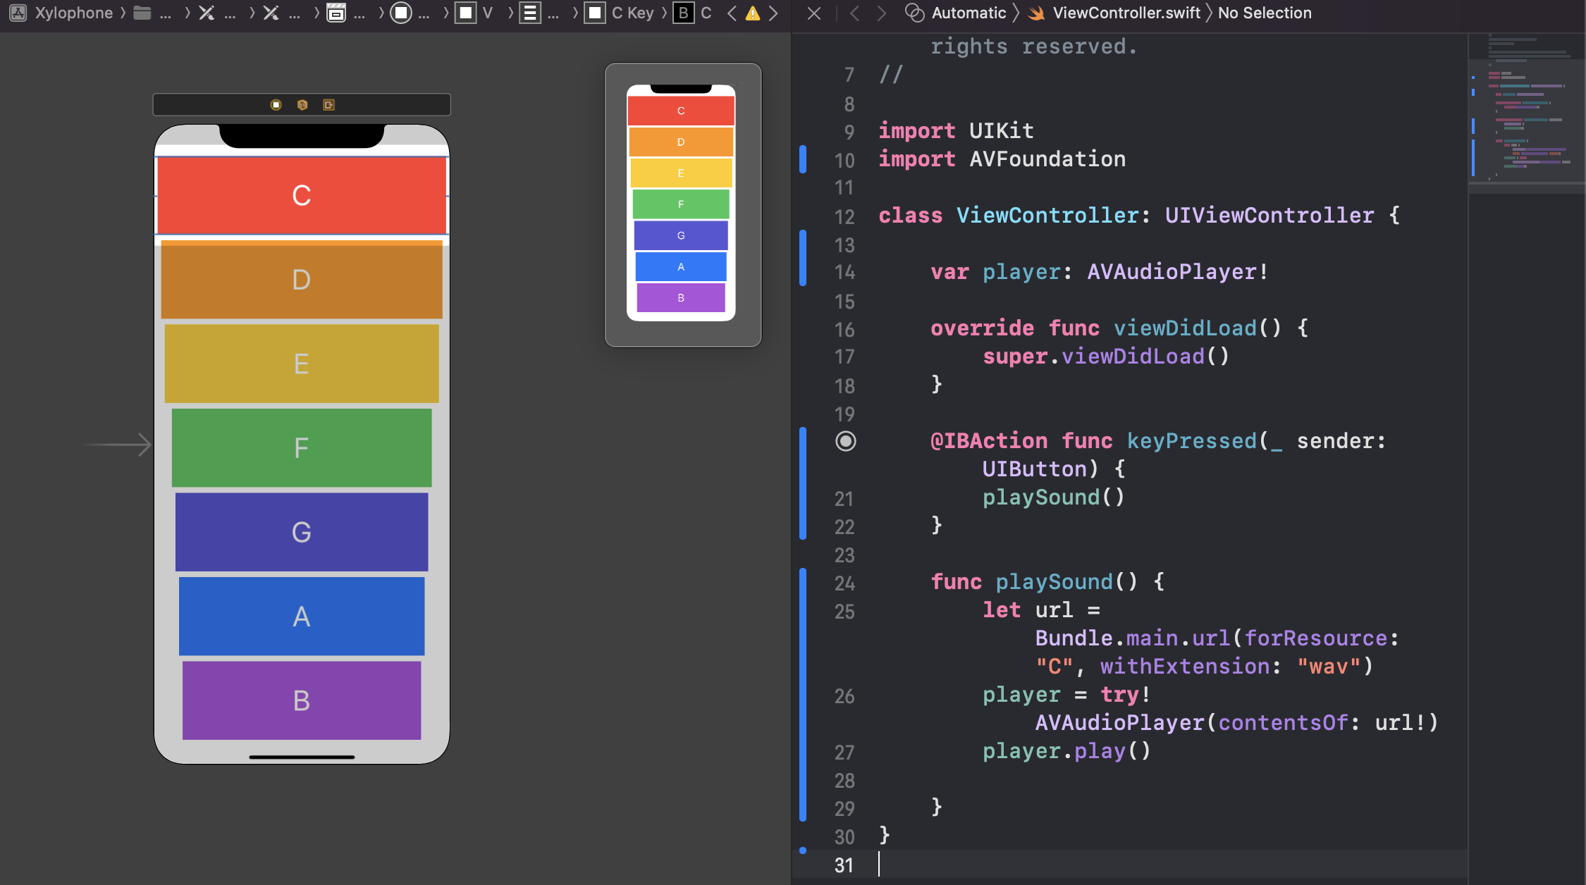Open the No Selection symbol menu
Screen dimensions: 1586x885
1265,13
